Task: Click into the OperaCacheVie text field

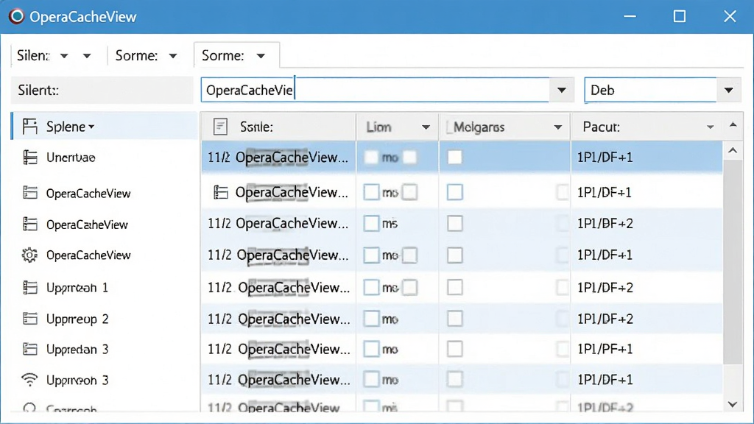Action: 375,90
